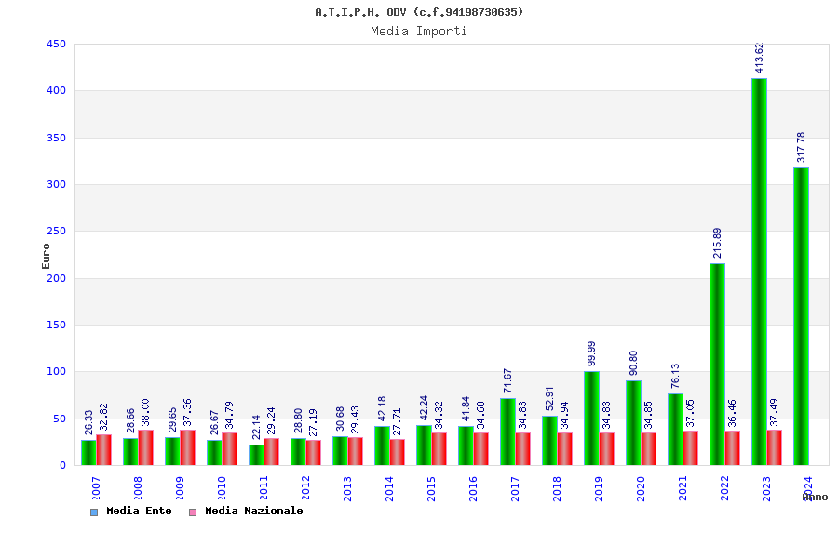The width and height of the screenshot is (838, 558).
Task: Click the 'Media Importi' subtitle
Action: pos(419,31)
